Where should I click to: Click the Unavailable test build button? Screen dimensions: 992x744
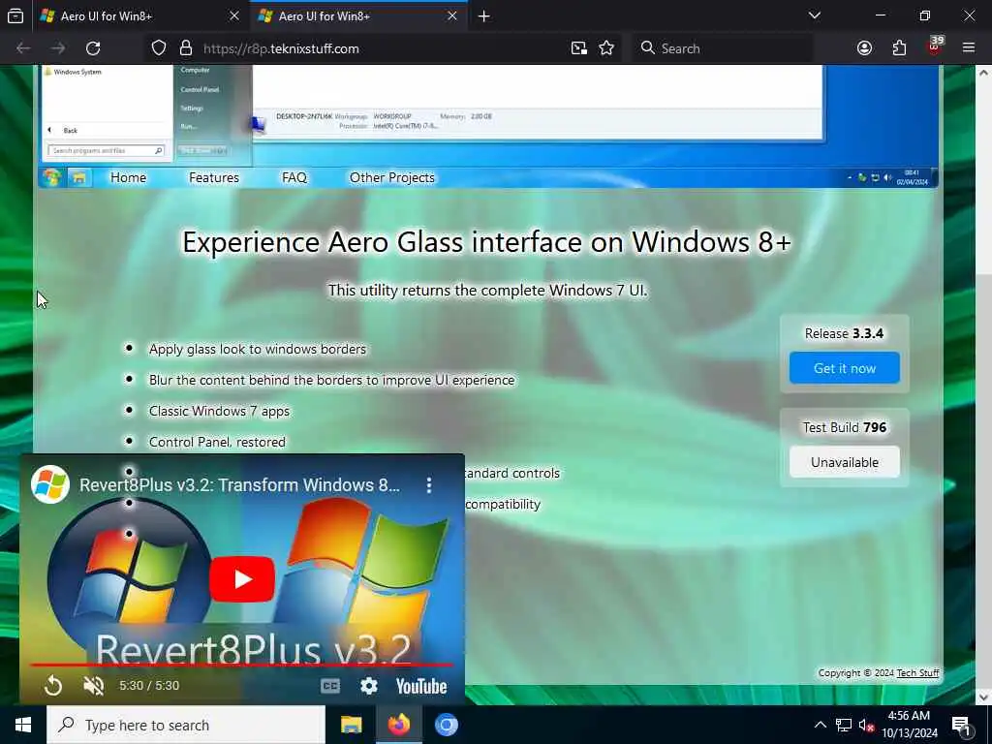845,462
